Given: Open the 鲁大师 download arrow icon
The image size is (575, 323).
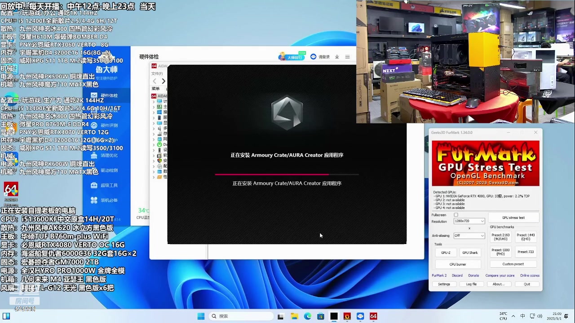Looking at the screenshot, I should [x=337, y=57].
